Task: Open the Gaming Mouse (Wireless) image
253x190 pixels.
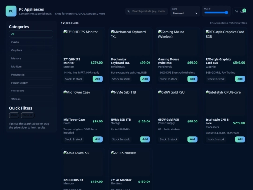Action: point(178,43)
